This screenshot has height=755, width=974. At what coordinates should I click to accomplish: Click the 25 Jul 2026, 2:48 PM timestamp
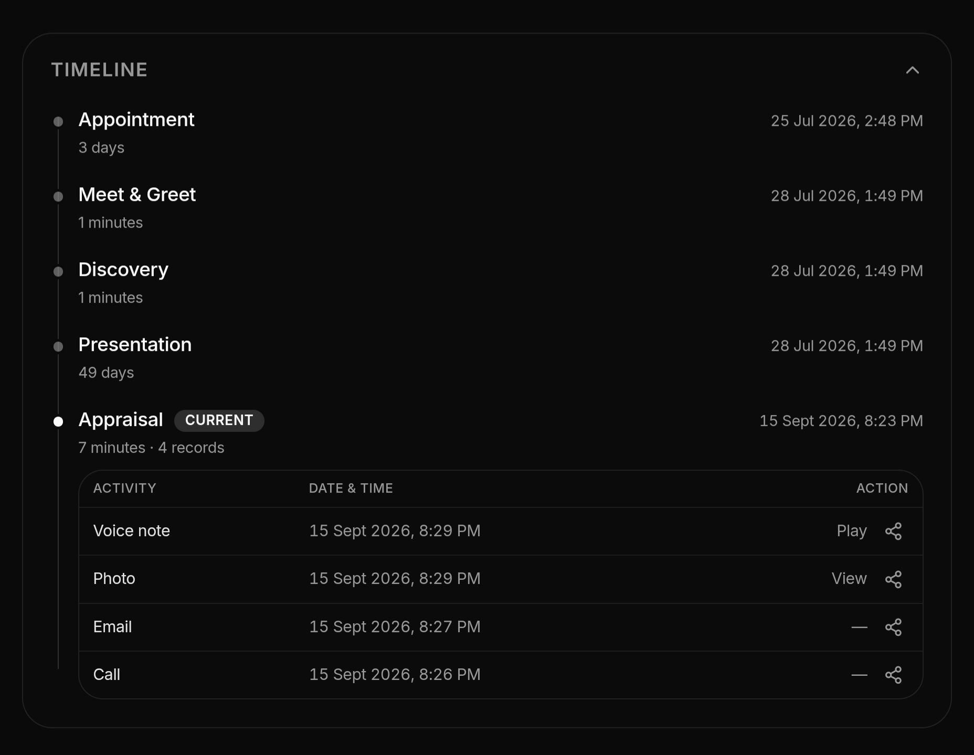coord(846,121)
